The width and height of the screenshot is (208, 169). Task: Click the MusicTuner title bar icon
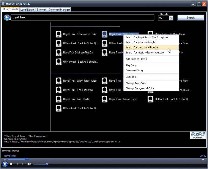point(3,4)
